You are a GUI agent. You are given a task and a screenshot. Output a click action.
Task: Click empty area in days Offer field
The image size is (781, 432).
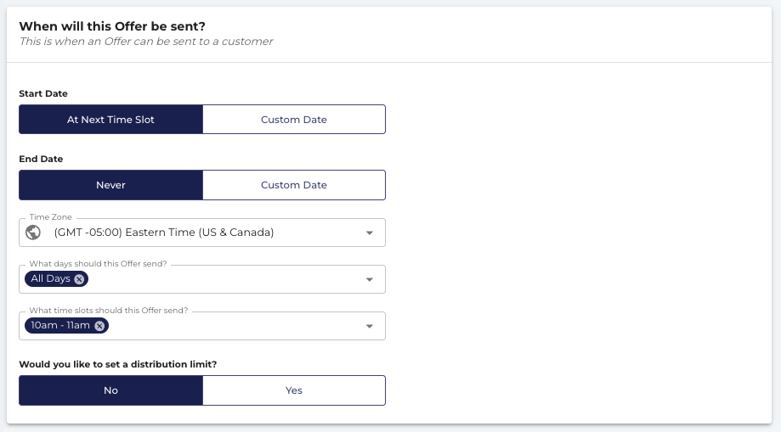pyautogui.click(x=224, y=280)
